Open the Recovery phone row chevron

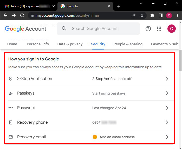167,122
